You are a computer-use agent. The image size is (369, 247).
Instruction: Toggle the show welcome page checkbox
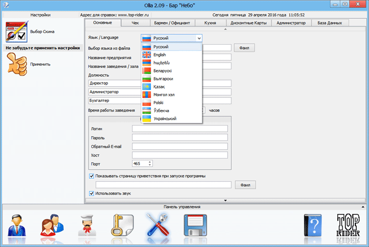click(x=92, y=176)
